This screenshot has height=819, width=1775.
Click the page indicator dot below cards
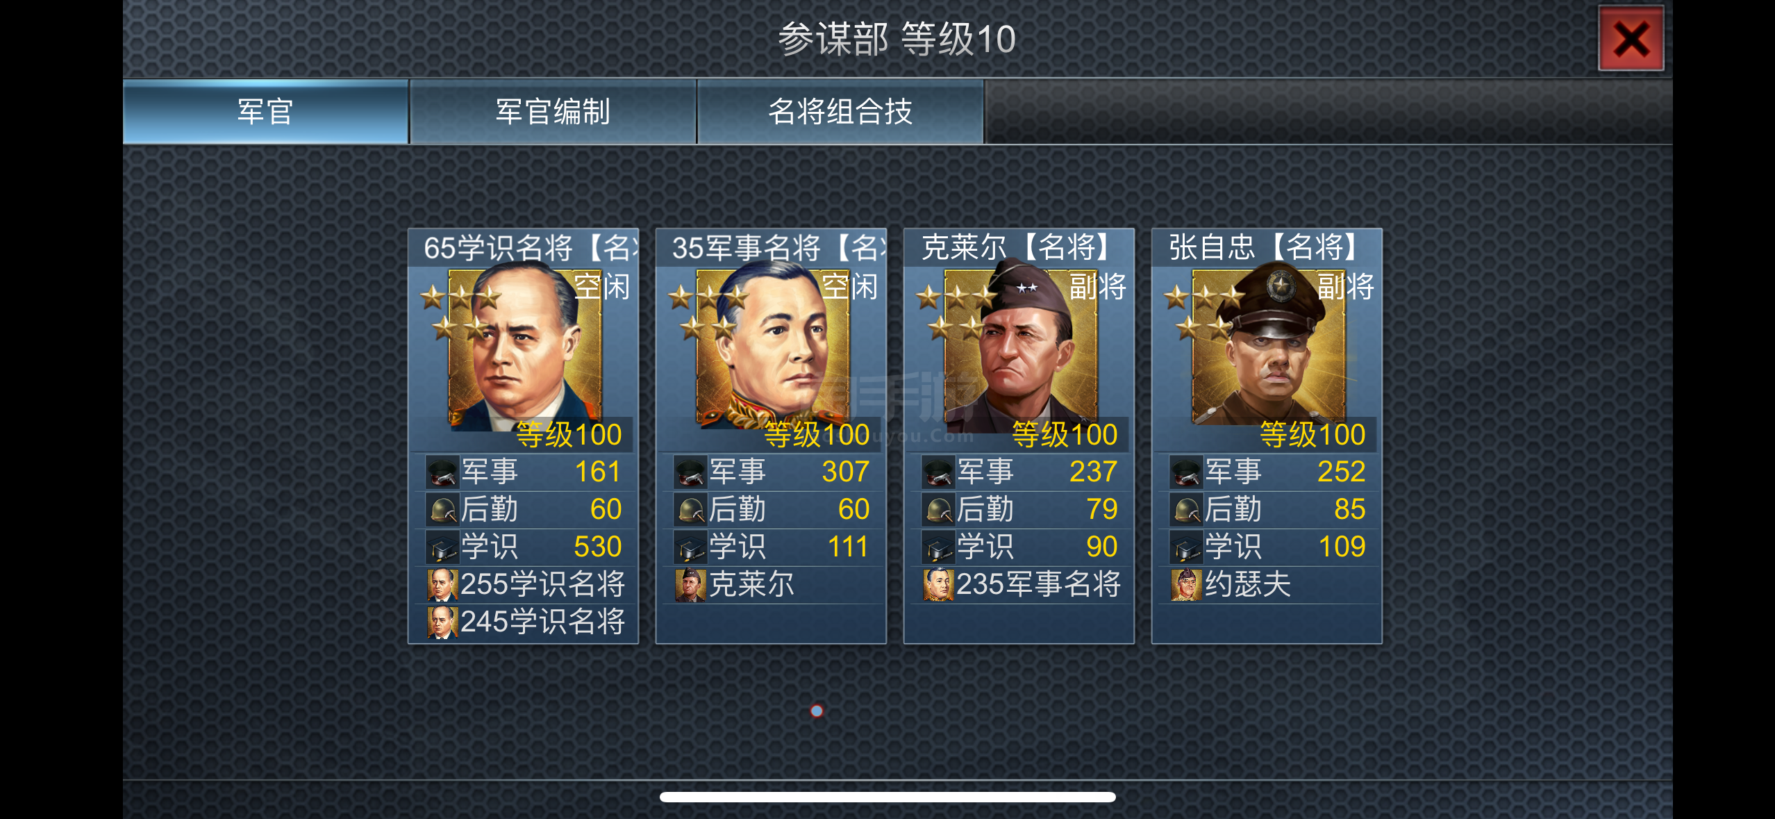click(x=817, y=711)
